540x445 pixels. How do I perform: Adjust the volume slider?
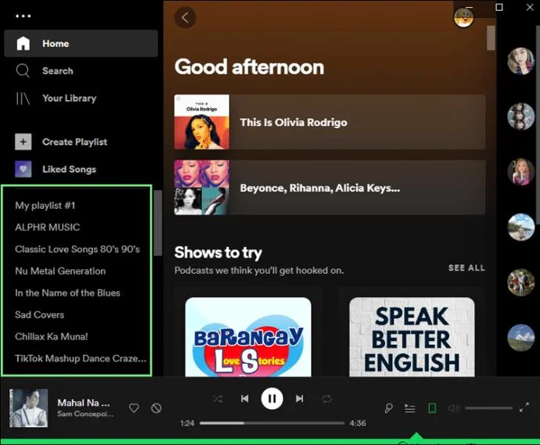488,408
